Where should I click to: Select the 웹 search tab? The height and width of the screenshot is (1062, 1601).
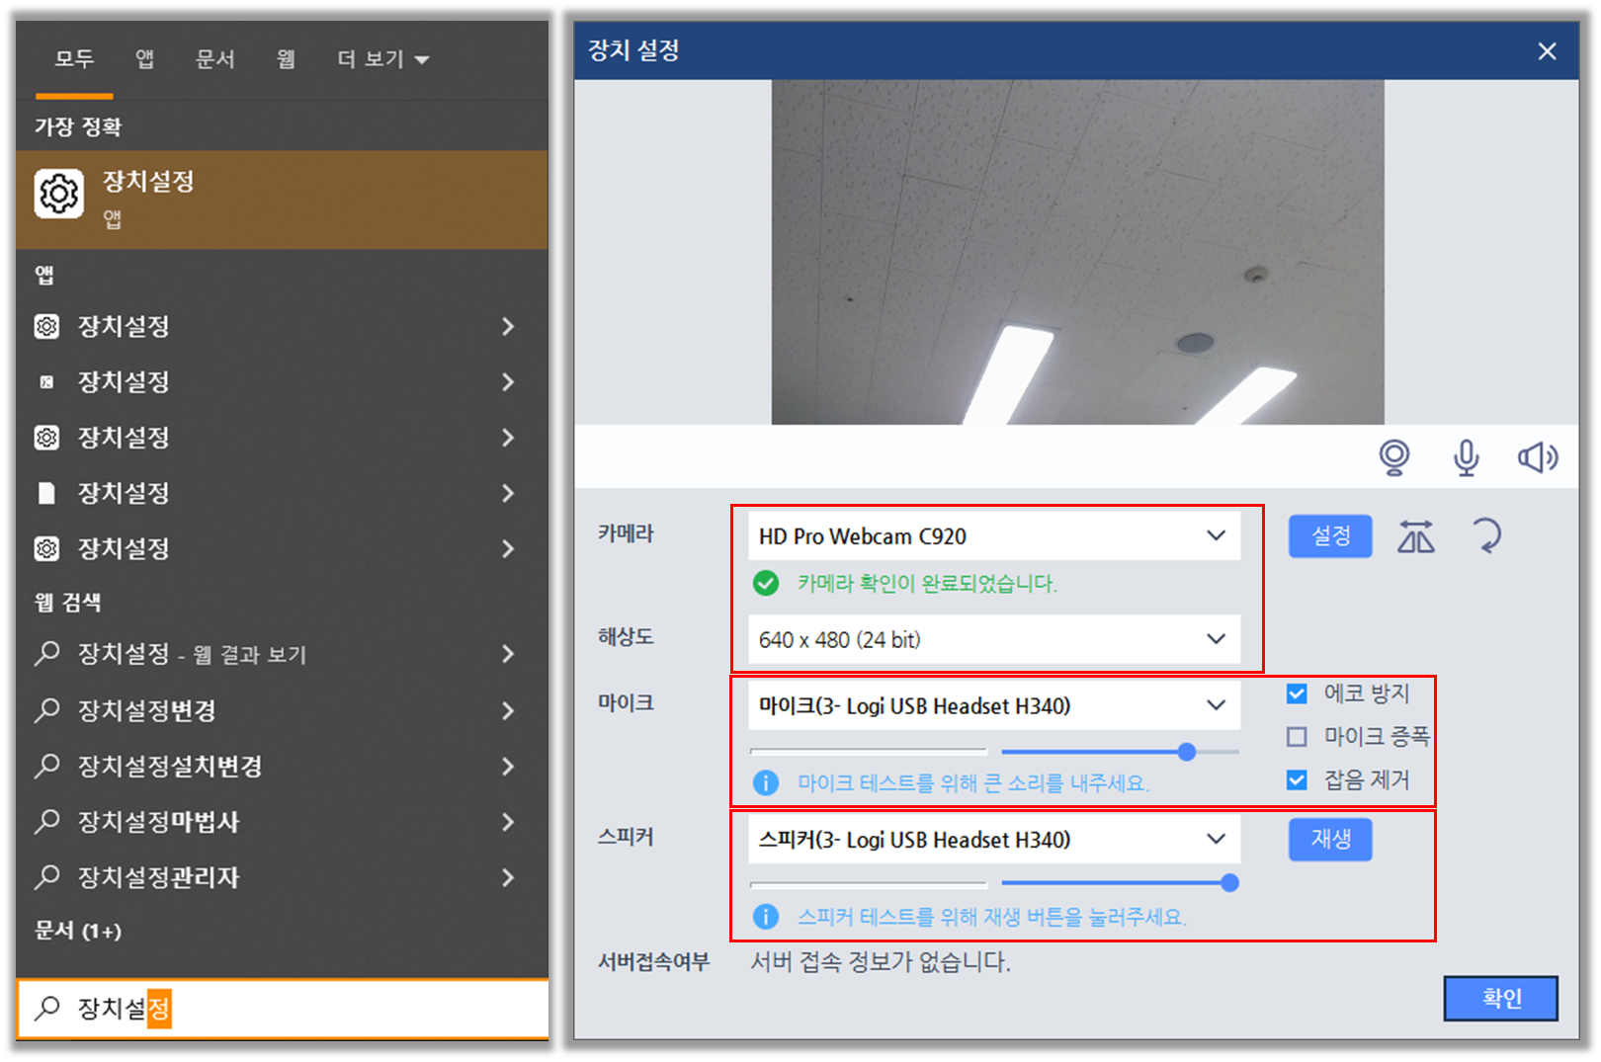coord(286,59)
